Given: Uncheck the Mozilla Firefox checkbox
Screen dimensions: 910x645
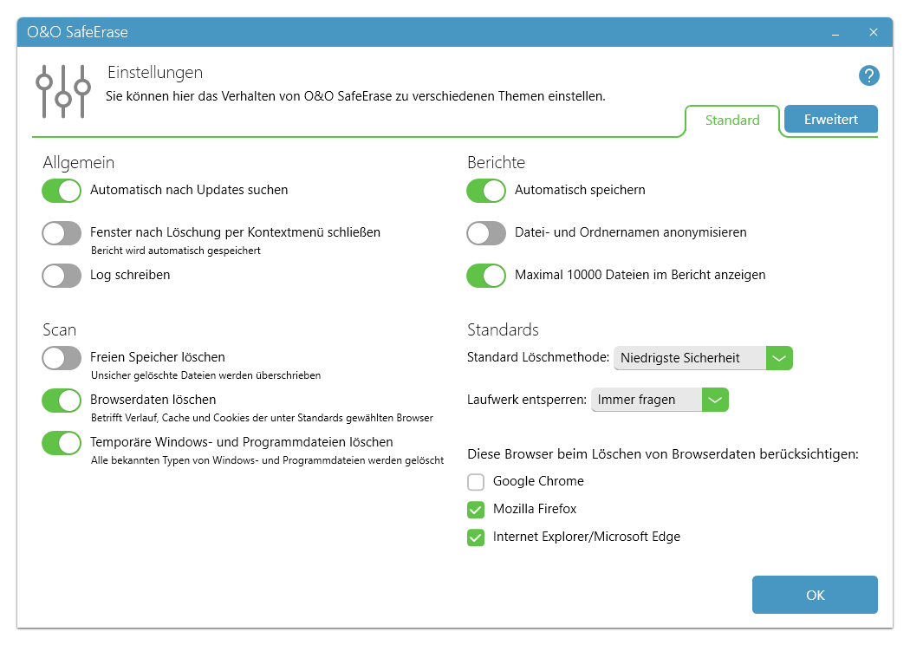Looking at the screenshot, I should tap(476, 510).
